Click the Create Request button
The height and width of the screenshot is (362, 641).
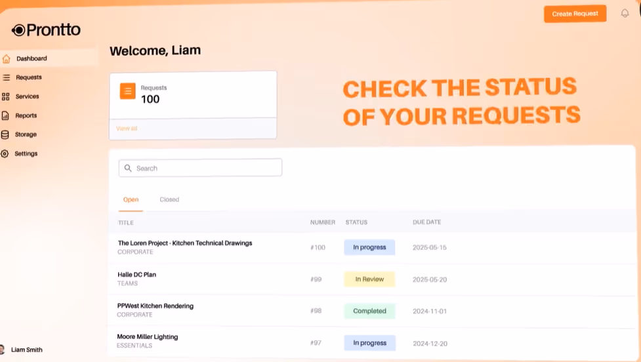(x=575, y=14)
